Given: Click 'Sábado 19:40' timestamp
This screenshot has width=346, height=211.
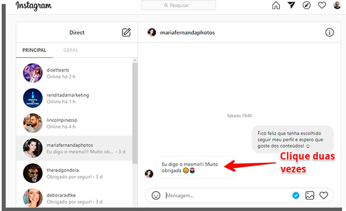Looking at the screenshot, I should (239, 116).
